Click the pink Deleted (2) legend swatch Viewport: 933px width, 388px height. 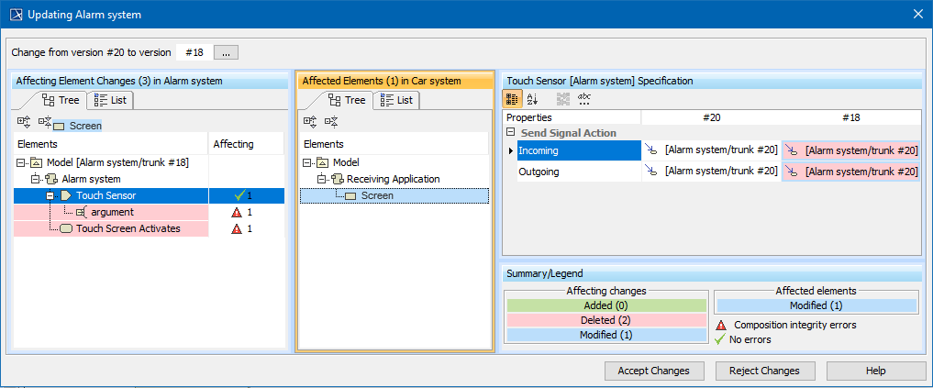coord(605,320)
